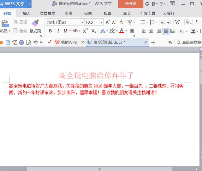The width and height of the screenshot is (202, 171).
Task: Decrease font size with A- icon
Action: tap(114, 22)
